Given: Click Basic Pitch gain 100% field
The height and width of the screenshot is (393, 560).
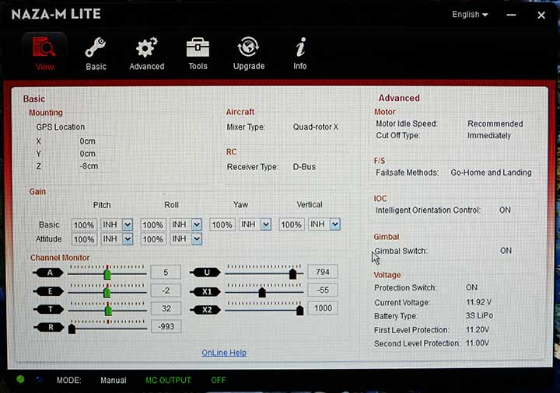Looking at the screenshot, I should [84, 225].
